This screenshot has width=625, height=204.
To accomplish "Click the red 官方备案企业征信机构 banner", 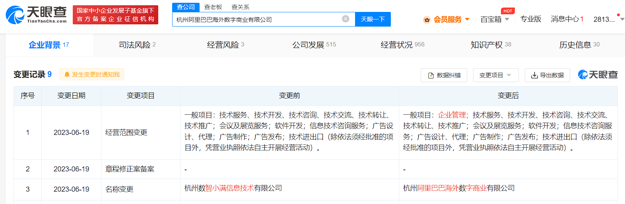I will click(x=115, y=15).
